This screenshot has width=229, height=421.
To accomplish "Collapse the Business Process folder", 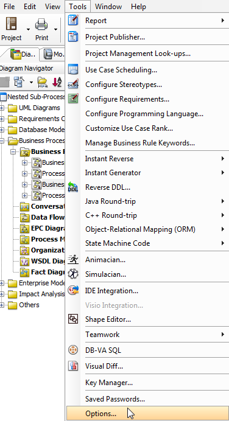I will point(2,141).
